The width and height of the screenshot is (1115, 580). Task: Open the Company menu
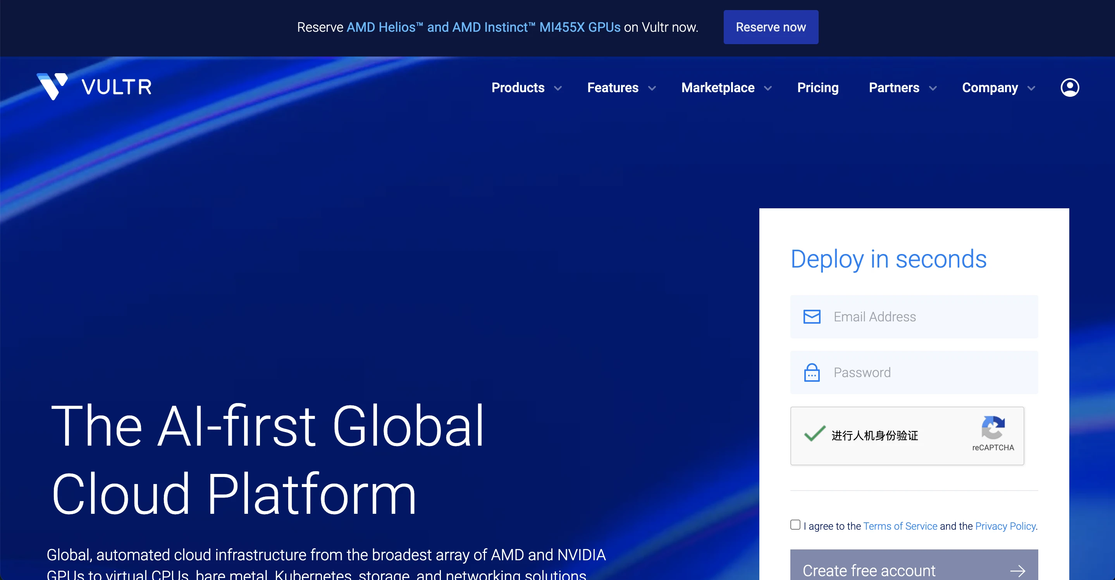click(x=990, y=88)
